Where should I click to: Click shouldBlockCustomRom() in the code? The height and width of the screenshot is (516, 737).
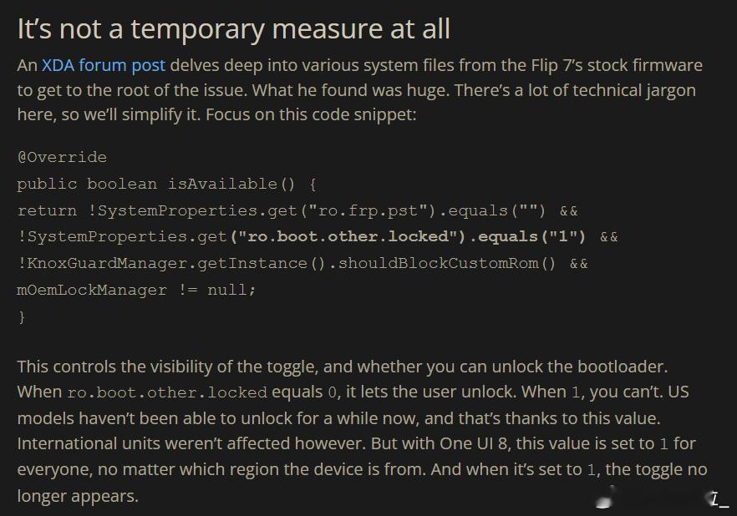(x=447, y=263)
